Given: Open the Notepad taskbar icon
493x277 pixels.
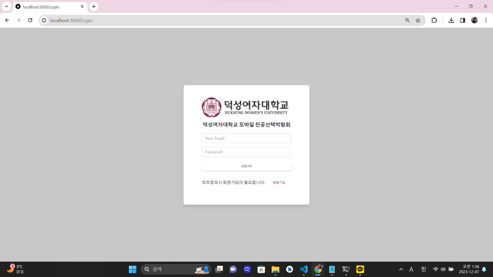Looking at the screenshot, I should click(x=332, y=269).
